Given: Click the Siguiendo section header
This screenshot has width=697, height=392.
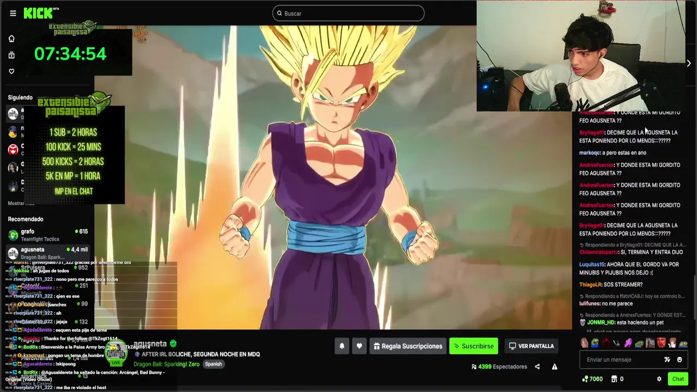Looking at the screenshot, I should point(20,97).
